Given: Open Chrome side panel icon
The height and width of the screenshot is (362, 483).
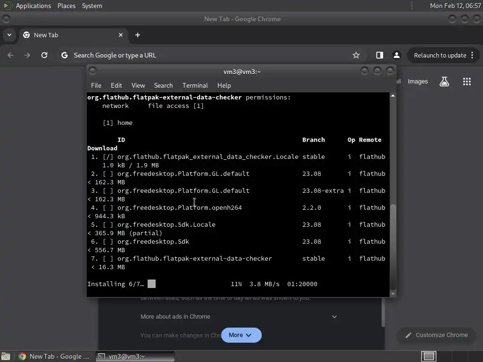Looking at the screenshot, I should 380,55.
